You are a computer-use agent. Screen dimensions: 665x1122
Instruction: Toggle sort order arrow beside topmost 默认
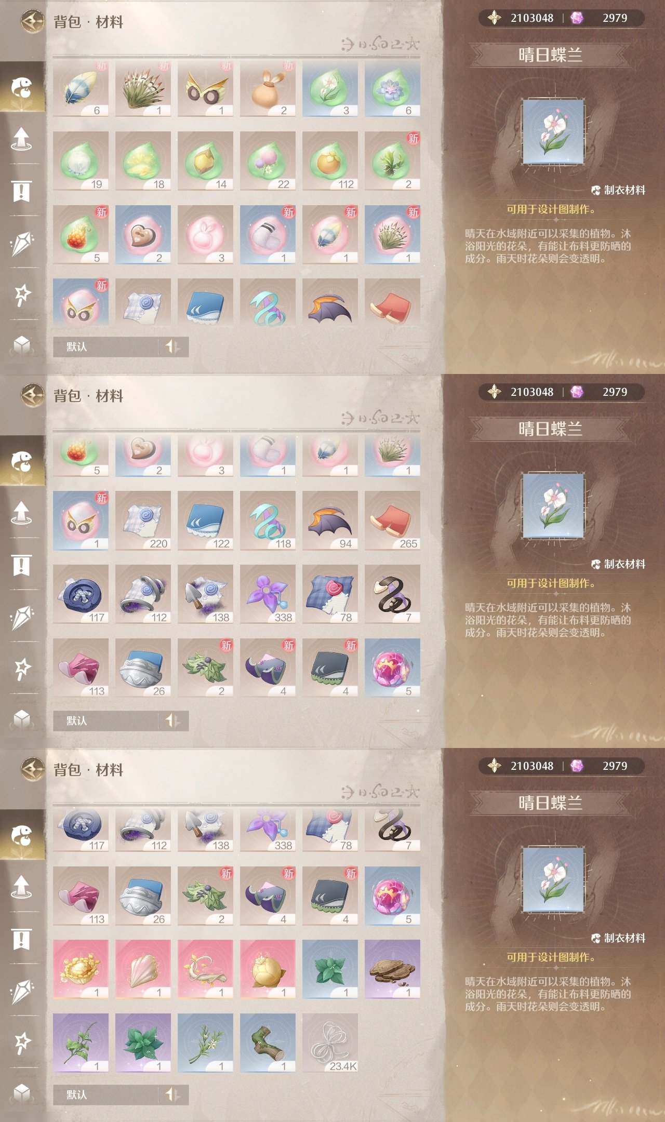(x=172, y=346)
